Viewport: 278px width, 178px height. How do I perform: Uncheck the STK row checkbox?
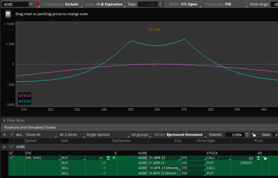point(11,153)
